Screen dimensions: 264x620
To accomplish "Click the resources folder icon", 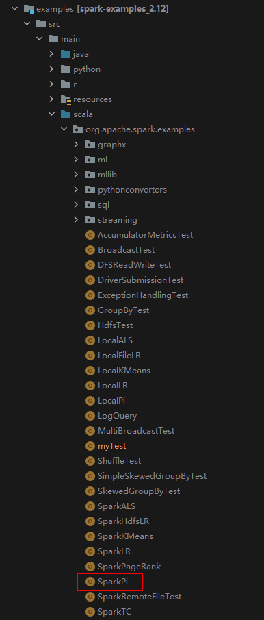I will point(66,99).
